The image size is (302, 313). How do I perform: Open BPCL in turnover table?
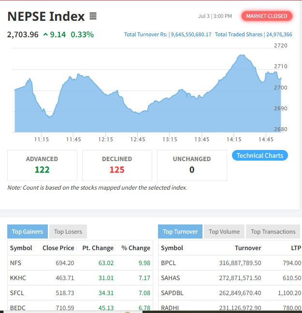click(x=169, y=263)
